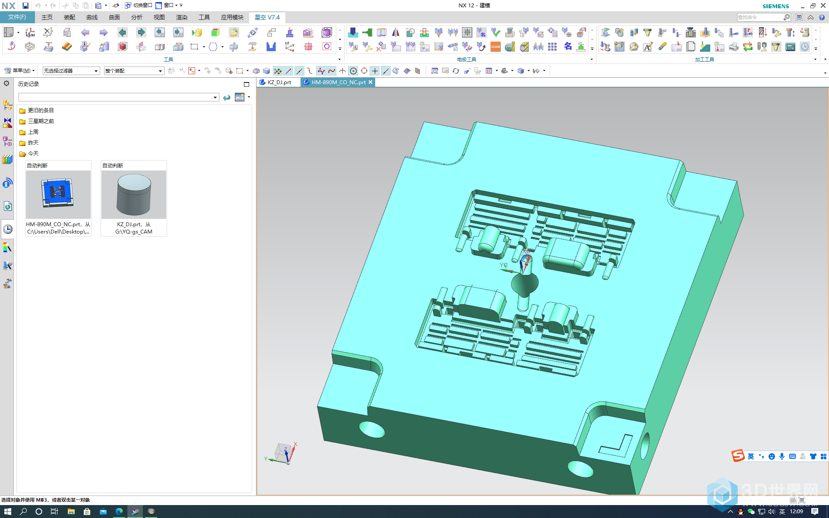Click the blue 名 naming icon

point(568,47)
